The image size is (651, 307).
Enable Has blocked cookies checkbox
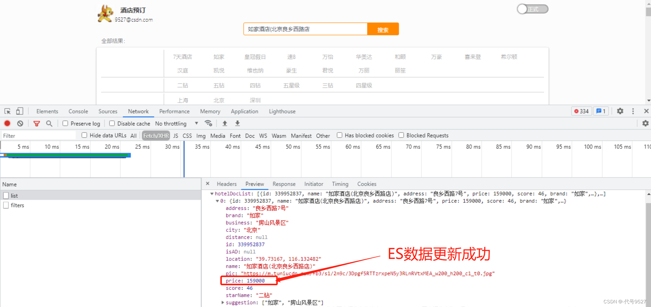coord(339,135)
